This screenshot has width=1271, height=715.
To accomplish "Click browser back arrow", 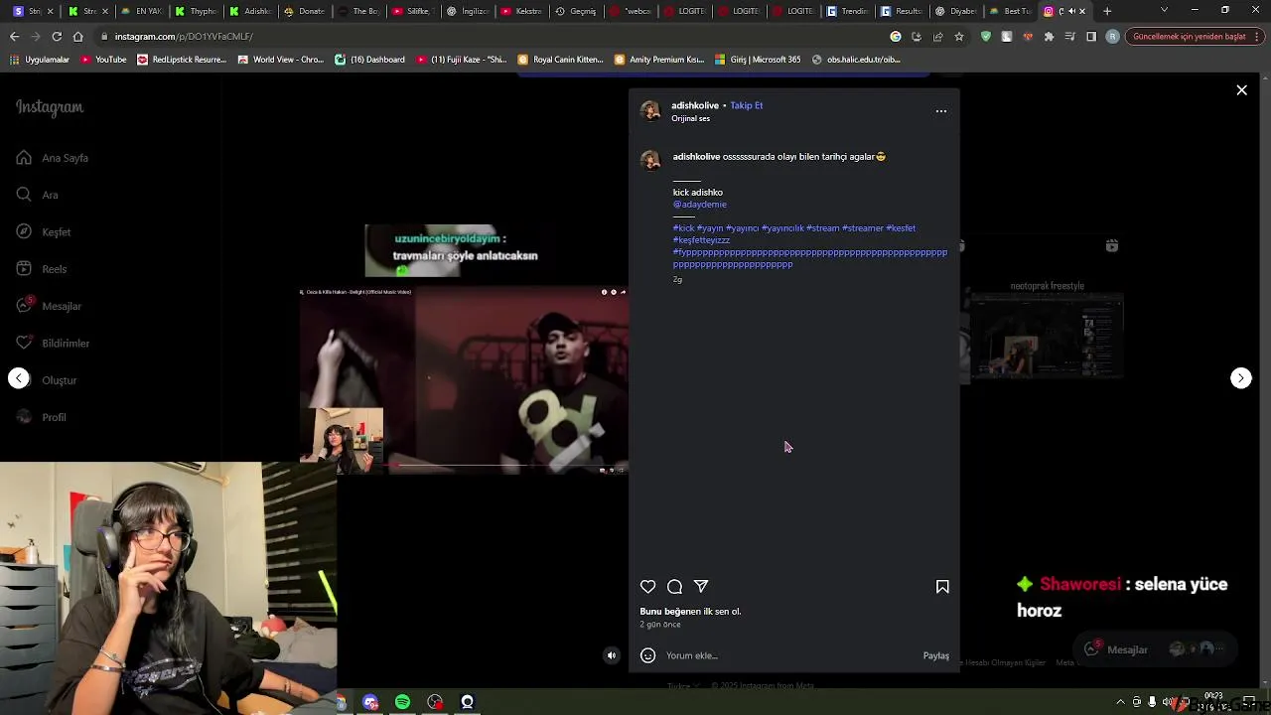I will tap(14, 37).
